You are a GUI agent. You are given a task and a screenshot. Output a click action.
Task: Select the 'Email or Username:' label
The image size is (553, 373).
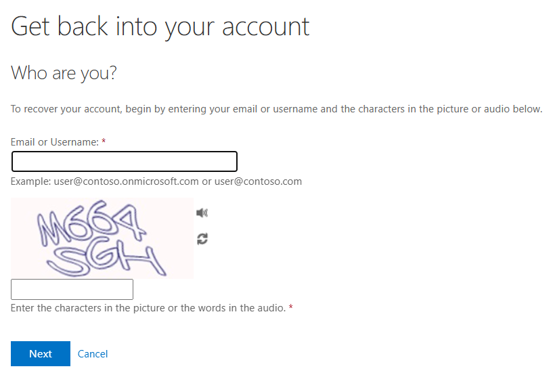pos(55,142)
